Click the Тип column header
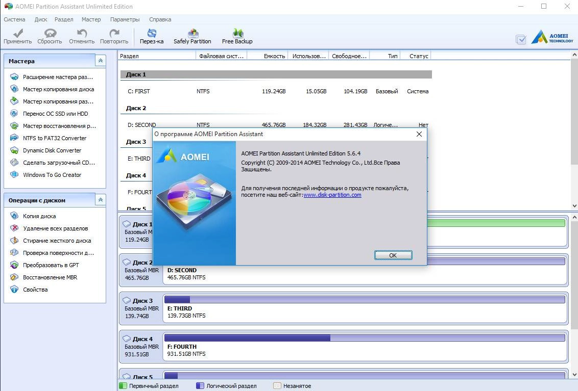Image resolution: width=578 pixels, height=391 pixels. click(x=386, y=56)
